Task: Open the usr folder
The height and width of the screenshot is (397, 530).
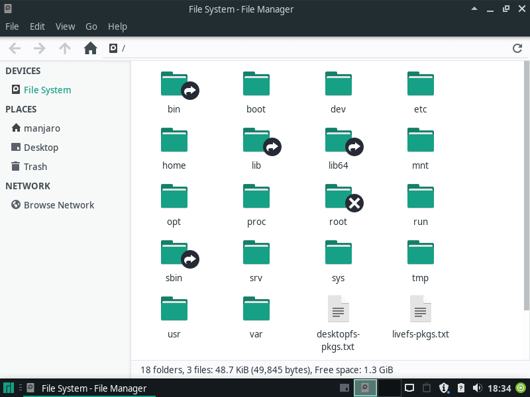Action: coord(174,308)
